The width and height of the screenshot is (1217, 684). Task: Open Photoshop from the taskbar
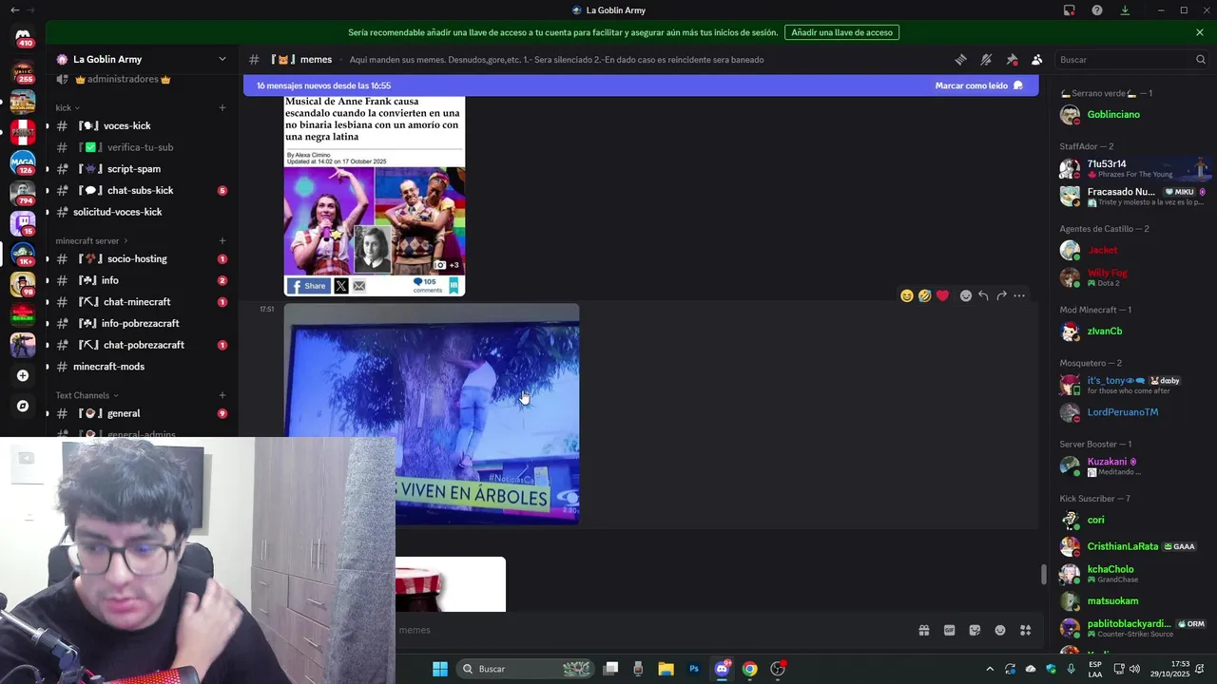pyautogui.click(x=694, y=669)
